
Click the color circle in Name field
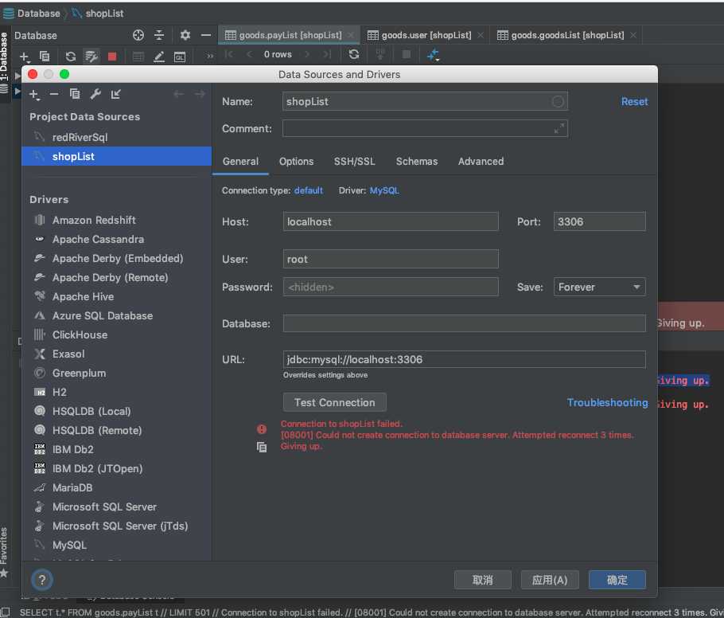tap(558, 102)
